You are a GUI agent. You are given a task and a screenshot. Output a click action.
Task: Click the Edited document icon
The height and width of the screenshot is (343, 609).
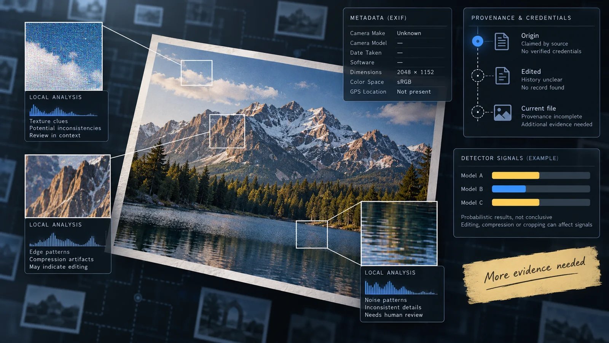(x=502, y=76)
